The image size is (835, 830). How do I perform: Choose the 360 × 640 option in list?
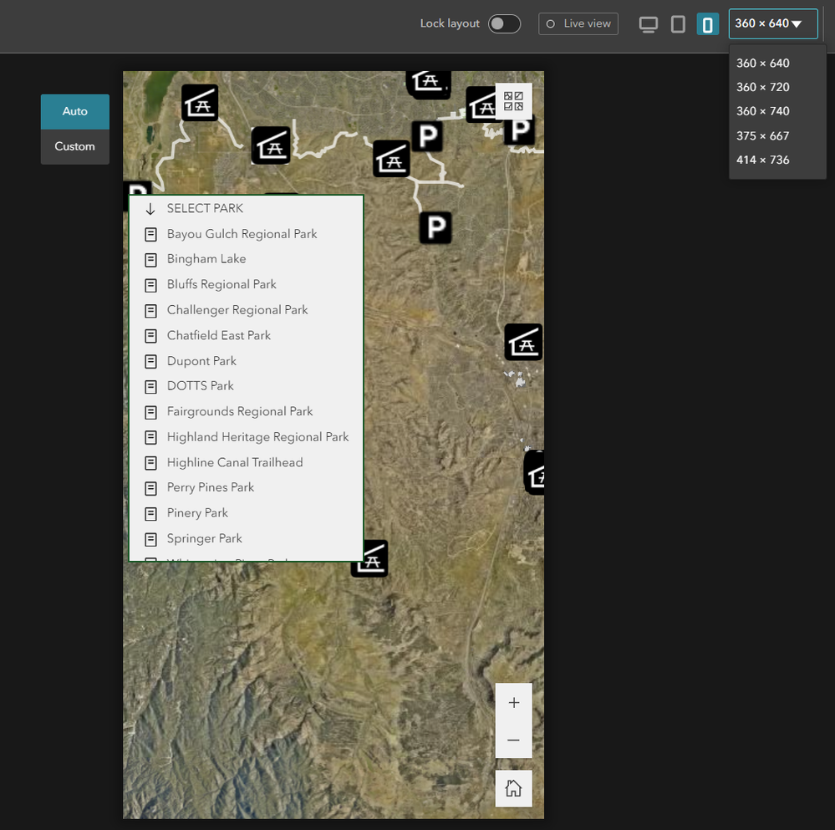(x=762, y=63)
